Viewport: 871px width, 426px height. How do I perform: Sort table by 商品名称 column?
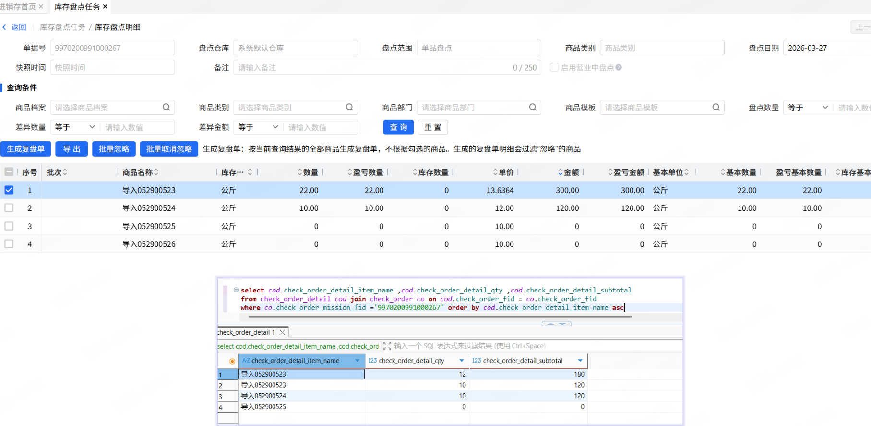coord(156,172)
